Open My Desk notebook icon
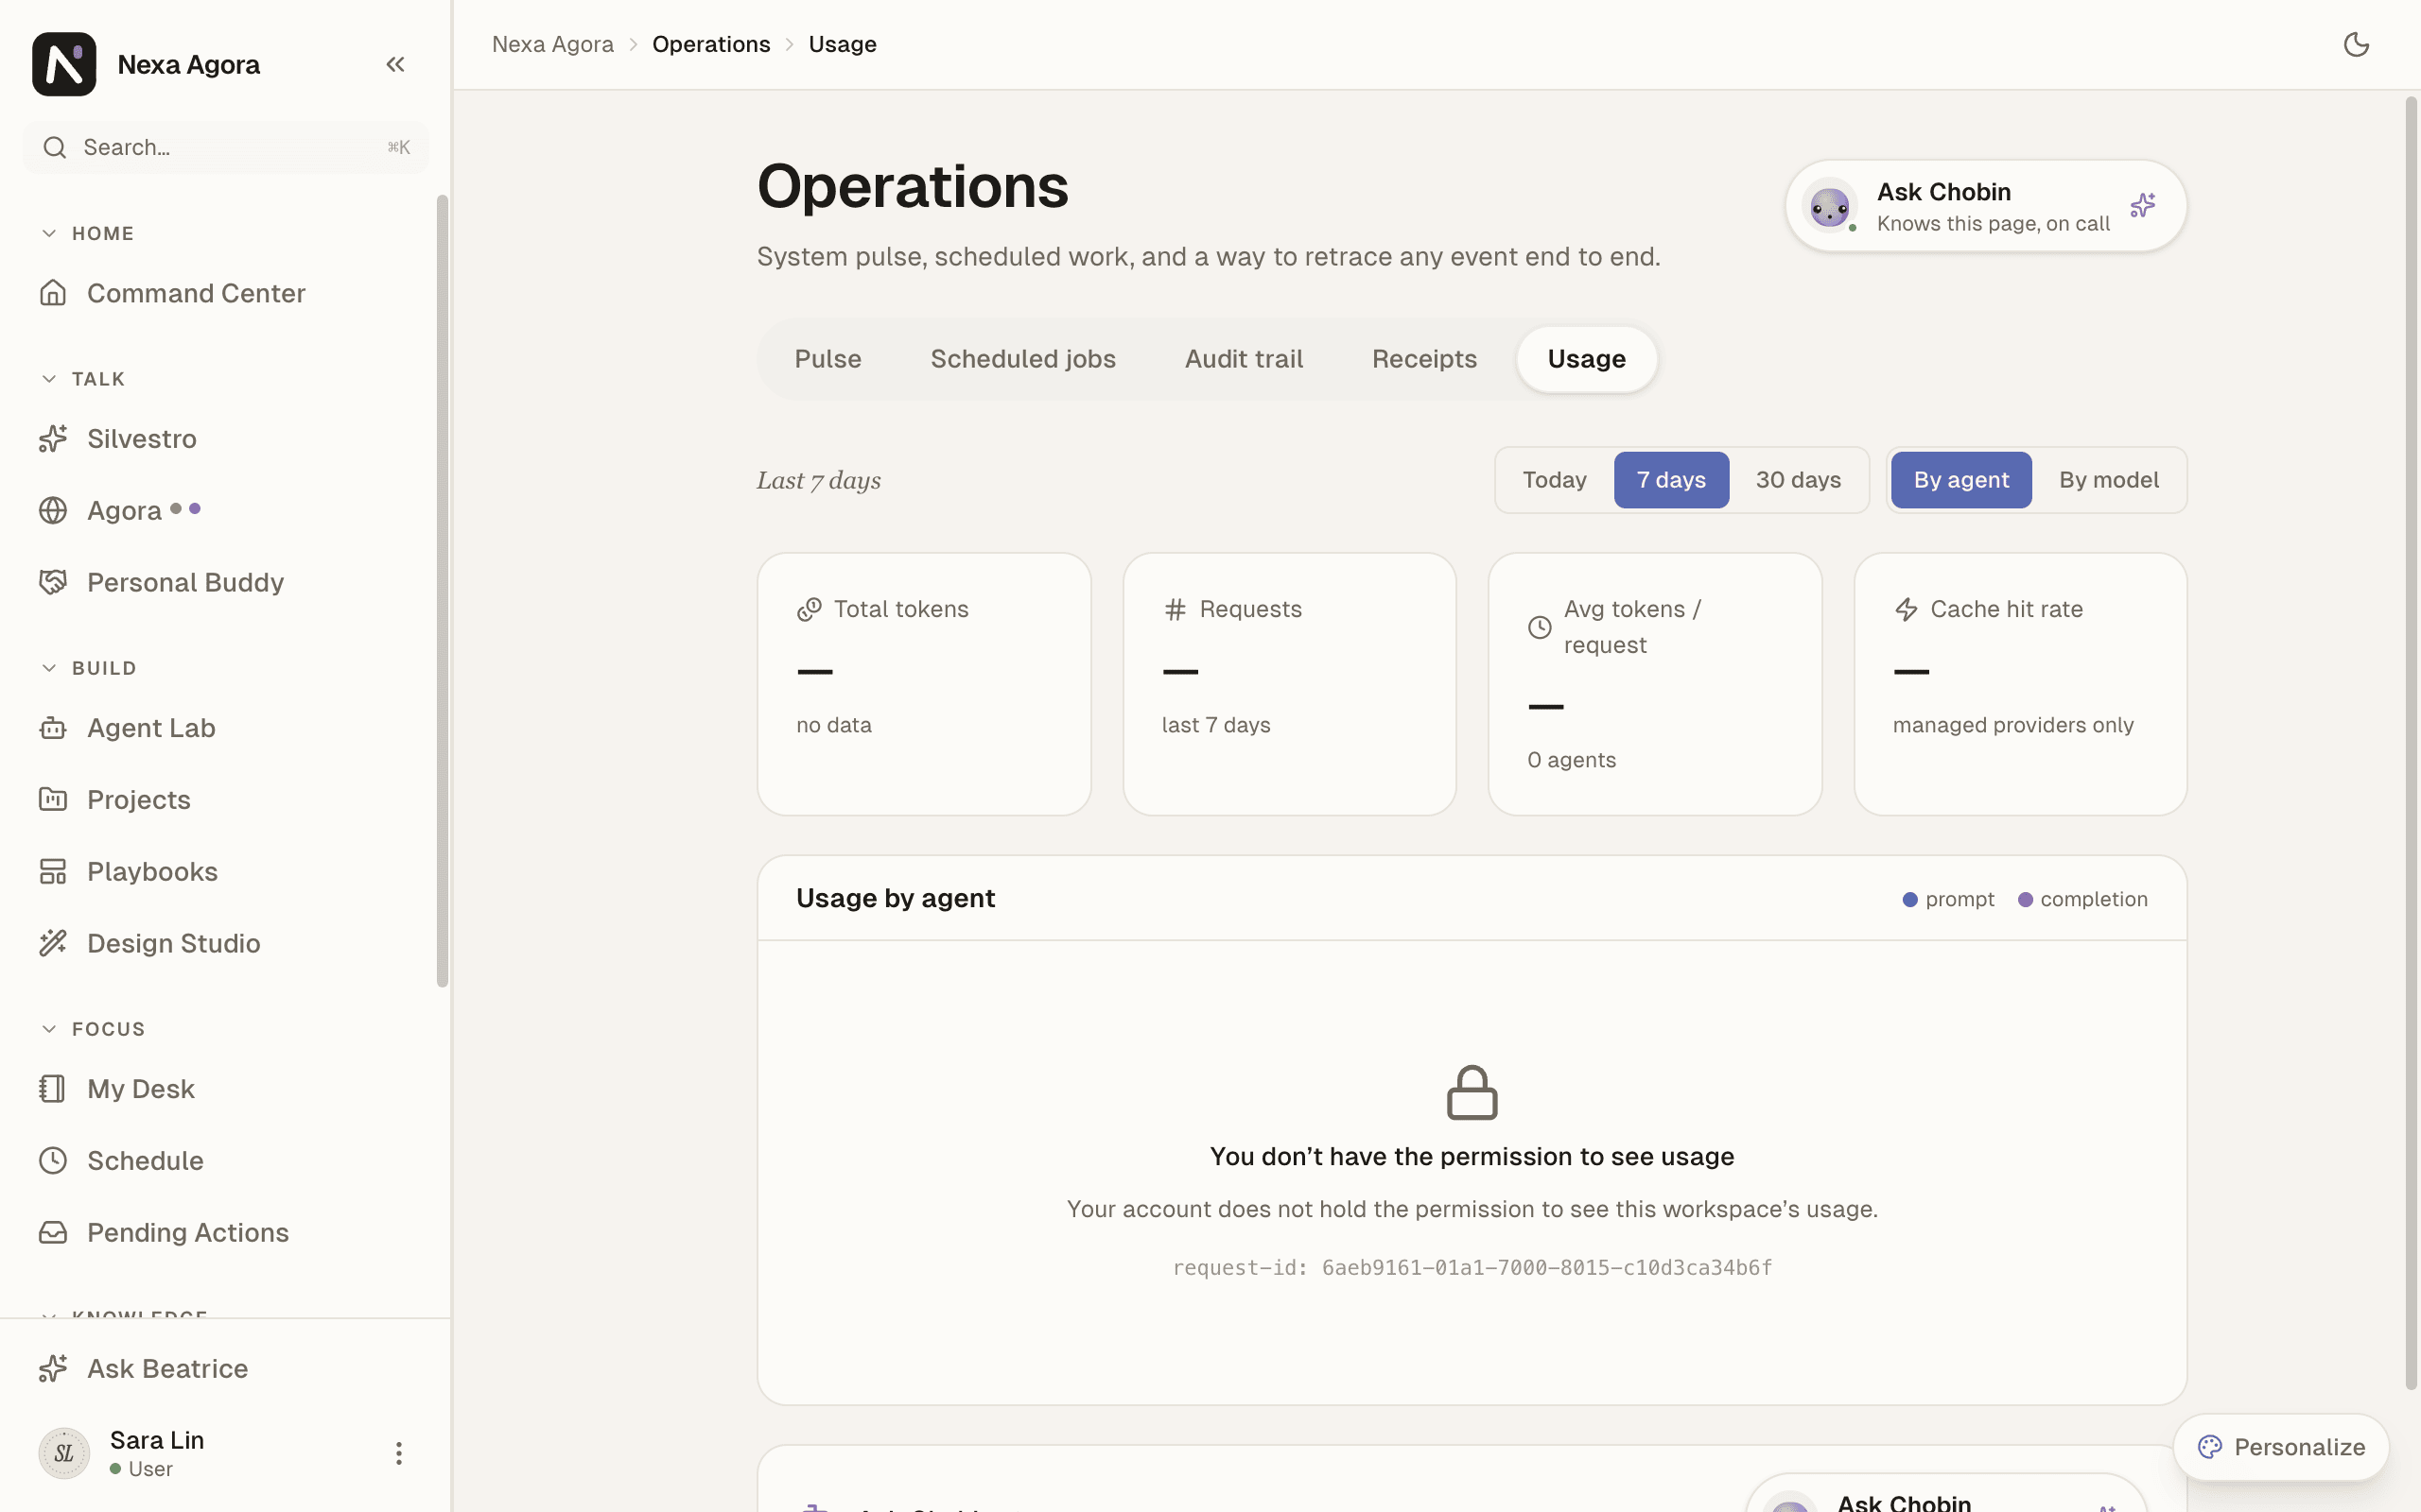 point(53,1088)
